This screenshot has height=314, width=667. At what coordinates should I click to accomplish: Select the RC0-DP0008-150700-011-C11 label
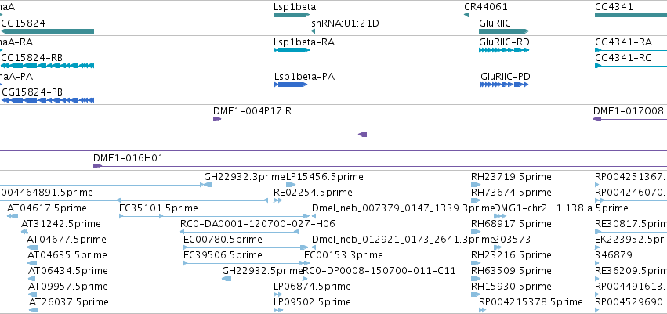click(x=379, y=271)
